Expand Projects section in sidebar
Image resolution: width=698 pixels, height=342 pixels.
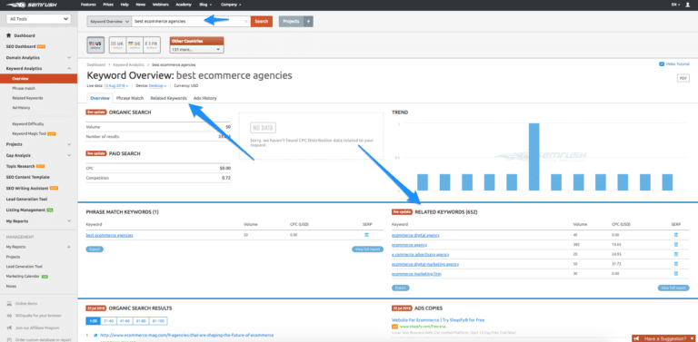(x=69, y=144)
